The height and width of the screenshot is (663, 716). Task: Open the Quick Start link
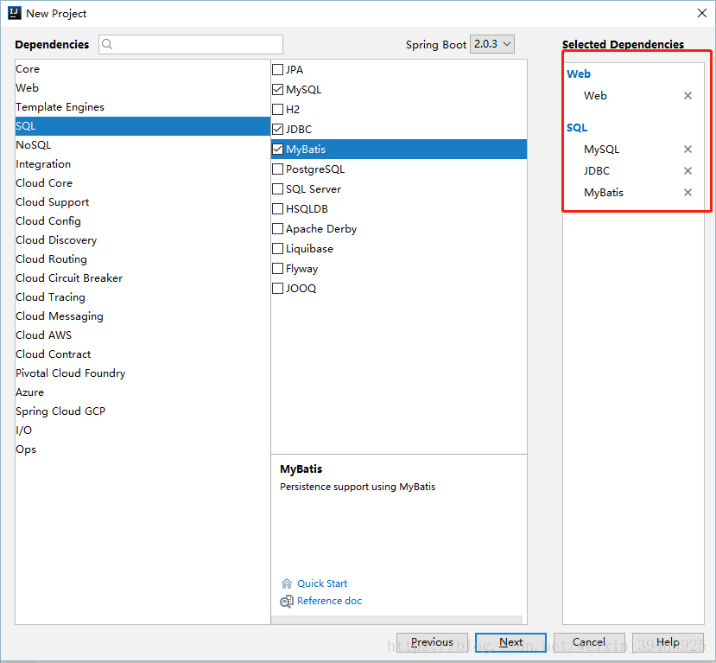(x=322, y=583)
